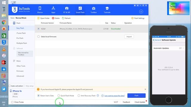Viewport: 191px width, 107px height.
Task: Toggle the Auto-activation checkbox
Action: [x=10, y=86]
